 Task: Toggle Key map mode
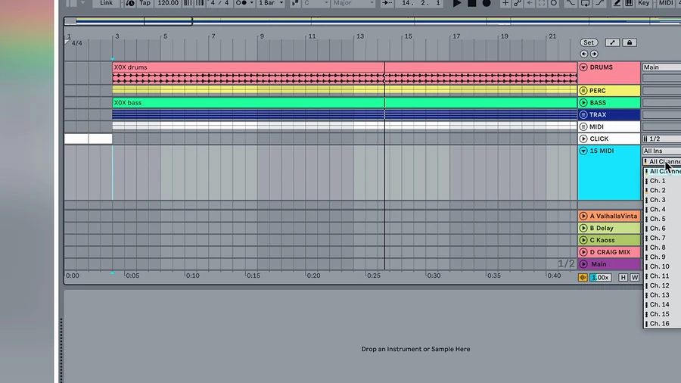pyautogui.click(x=644, y=3)
